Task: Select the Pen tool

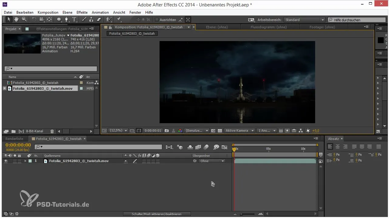Action: (x=66, y=19)
